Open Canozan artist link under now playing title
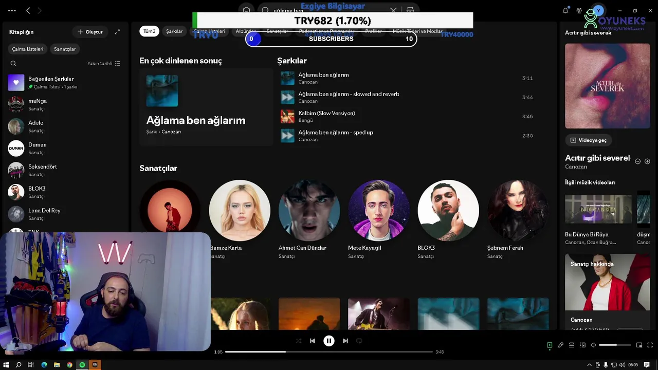658x370 pixels. point(576,166)
